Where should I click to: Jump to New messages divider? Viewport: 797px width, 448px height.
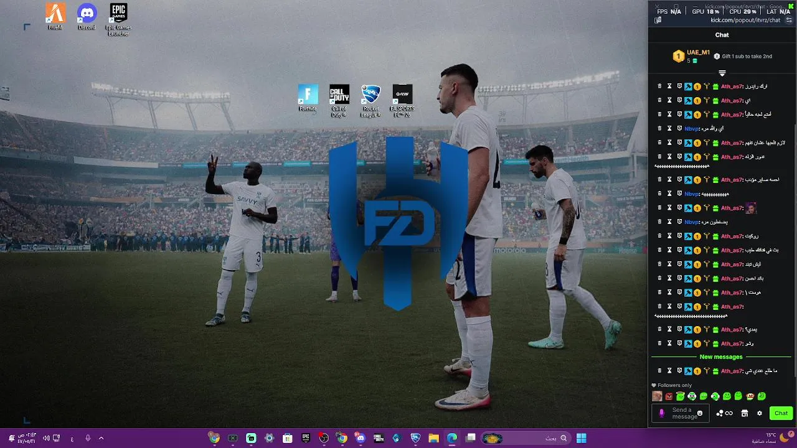coord(721,357)
